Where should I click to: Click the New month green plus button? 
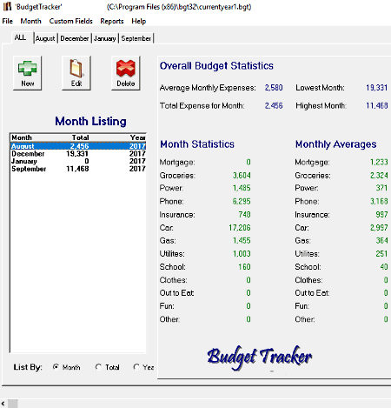[28, 73]
